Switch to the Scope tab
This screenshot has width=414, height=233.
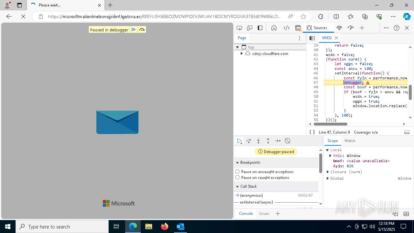coord(332,141)
